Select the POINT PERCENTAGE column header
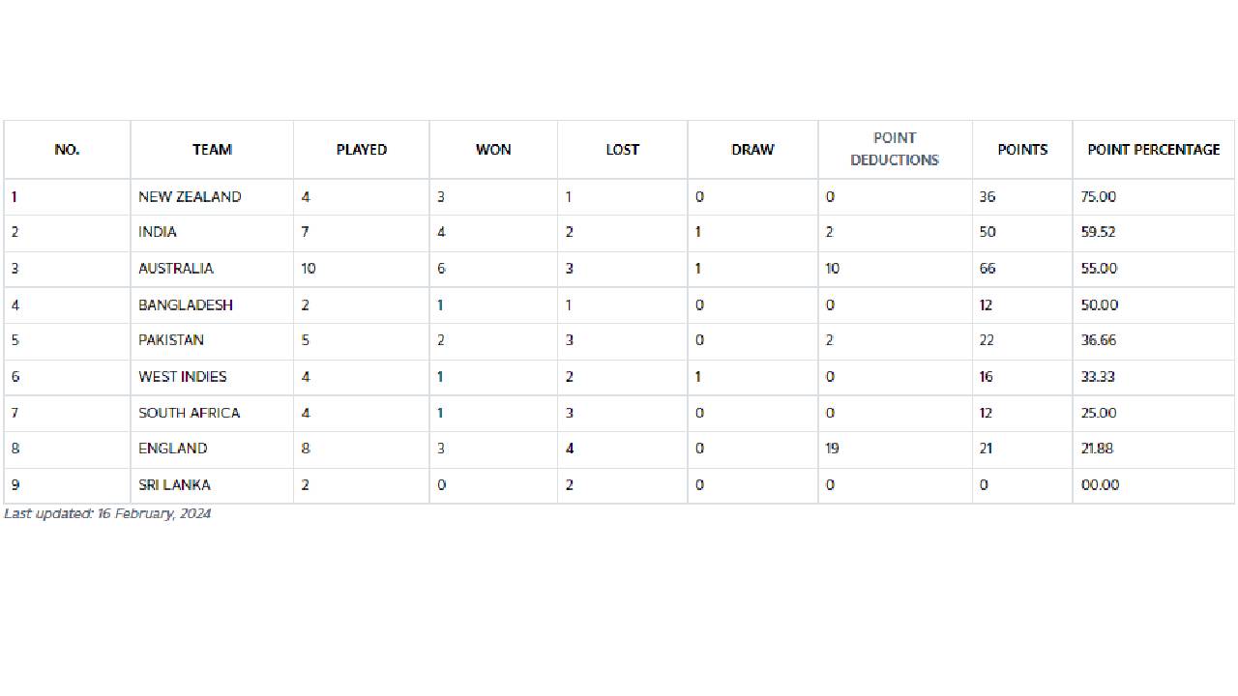 coord(1154,149)
